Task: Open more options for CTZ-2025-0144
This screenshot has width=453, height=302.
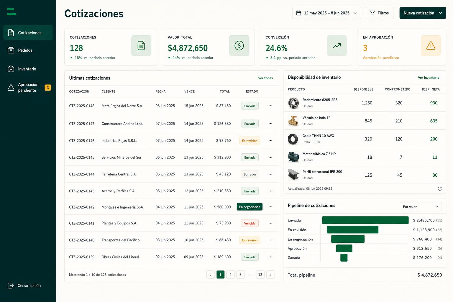Action: point(270,174)
